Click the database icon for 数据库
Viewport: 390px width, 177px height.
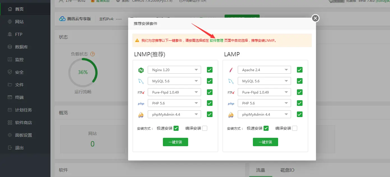click(x=10, y=47)
